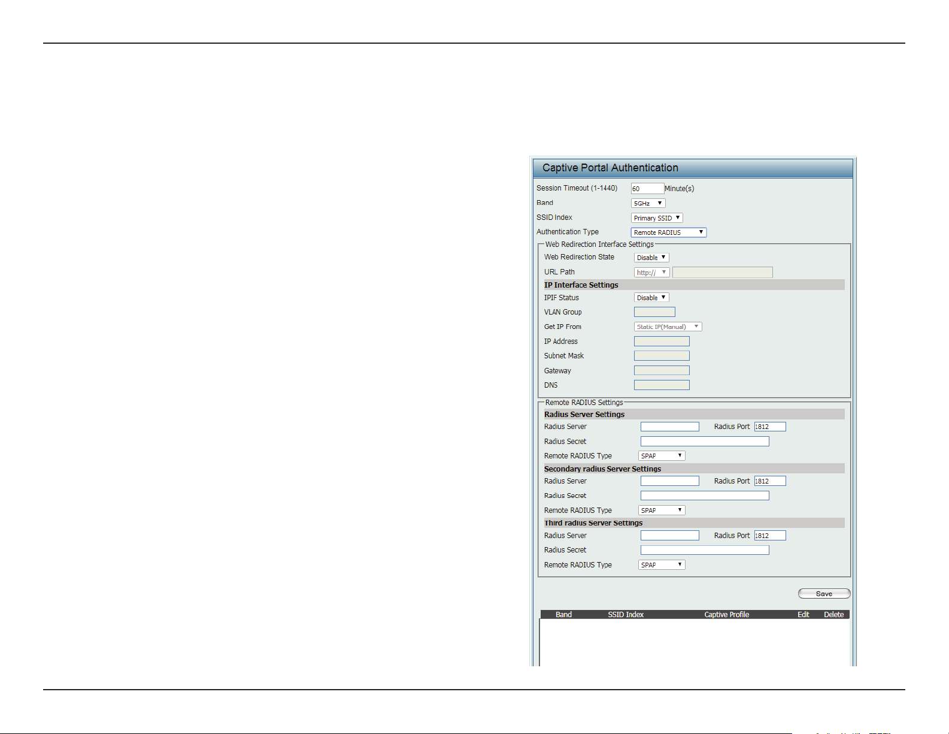The height and width of the screenshot is (734, 949).
Task: Click the Delete column header
Action: click(833, 615)
